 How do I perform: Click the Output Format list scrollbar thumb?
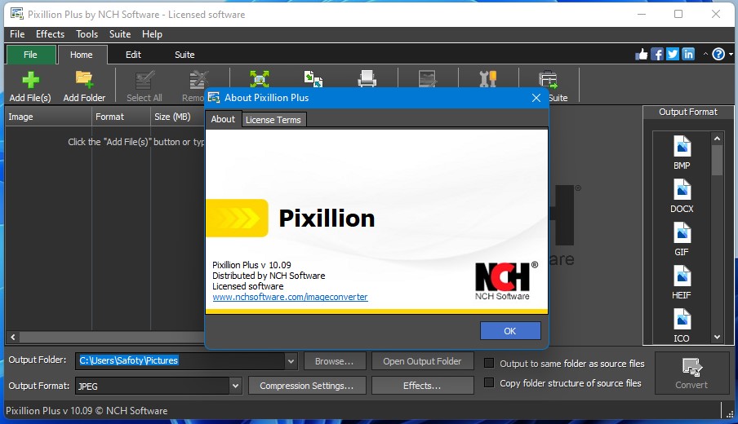tap(717, 160)
